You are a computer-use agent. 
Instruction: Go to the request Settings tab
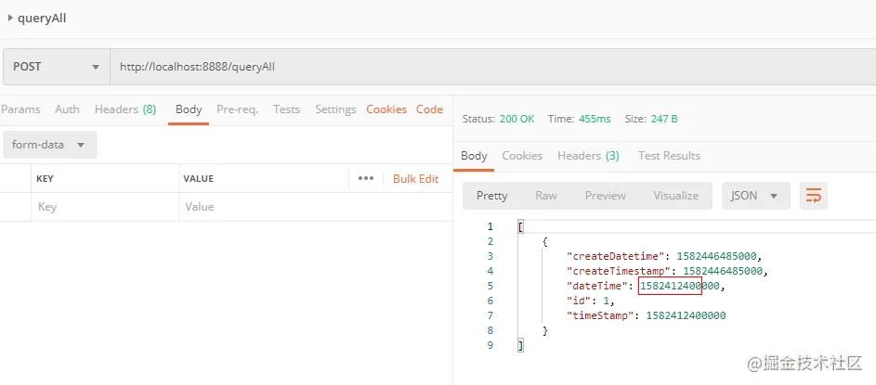click(335, 109)
